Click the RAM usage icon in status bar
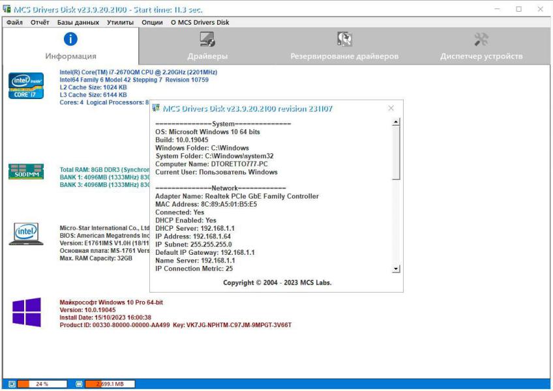Screen dimensions: 553x391 coord(79,384)
